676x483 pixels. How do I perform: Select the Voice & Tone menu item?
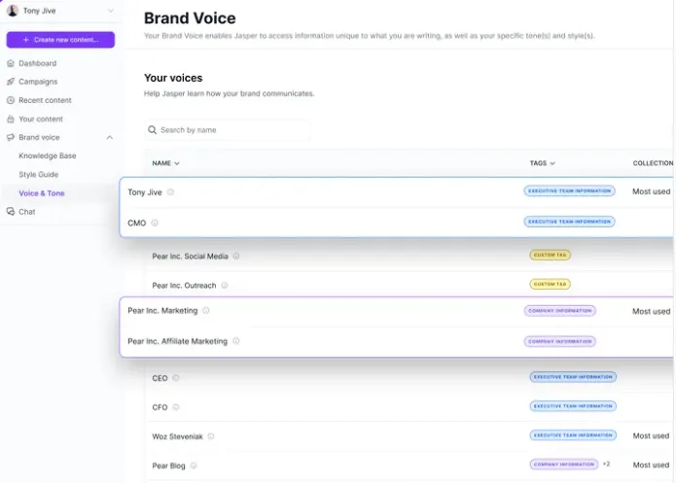42,193
